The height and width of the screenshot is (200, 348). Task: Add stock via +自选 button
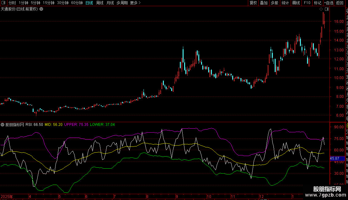[329, 3]
